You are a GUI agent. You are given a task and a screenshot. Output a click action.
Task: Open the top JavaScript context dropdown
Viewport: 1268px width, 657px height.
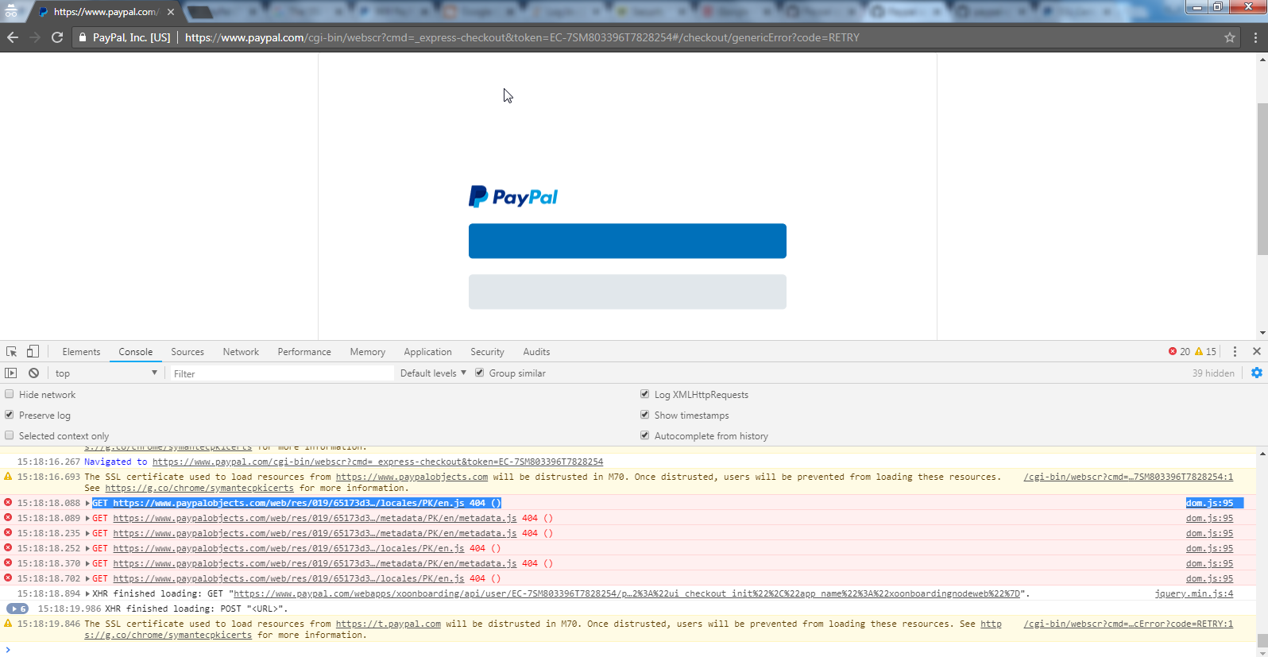pyautogui.click(x=106, y=373)
